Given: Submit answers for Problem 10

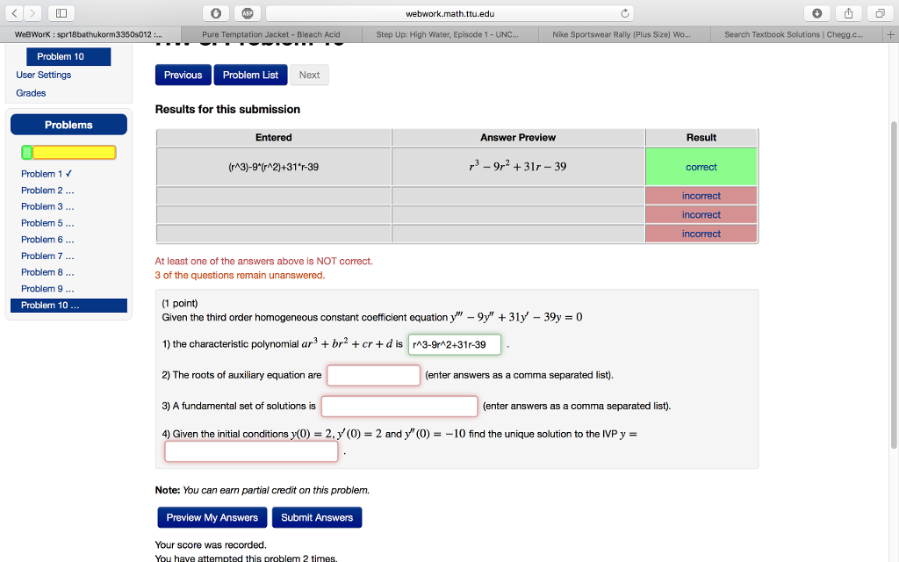Looking at the screenshot, I should (x=316, y=517).
